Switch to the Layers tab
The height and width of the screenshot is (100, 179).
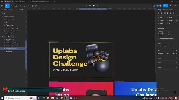(x=5, y=10)
